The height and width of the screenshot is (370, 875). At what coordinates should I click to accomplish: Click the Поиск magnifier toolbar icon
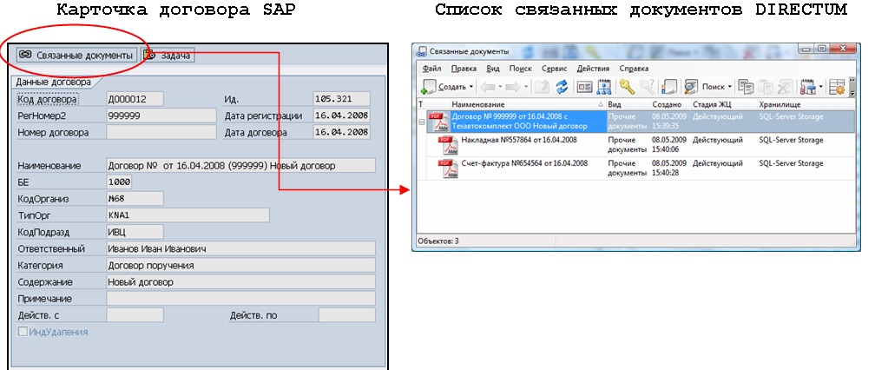point(691,87)
